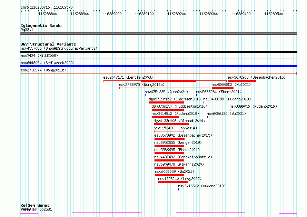Click ruler position 116288800
The image size is (307, 217).
48,14
